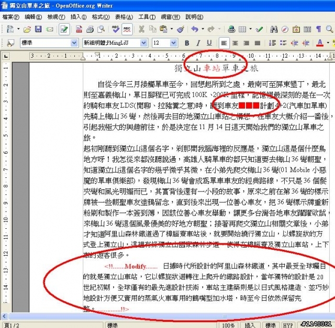Open the 視窗(W) menu

click(171, 17)
